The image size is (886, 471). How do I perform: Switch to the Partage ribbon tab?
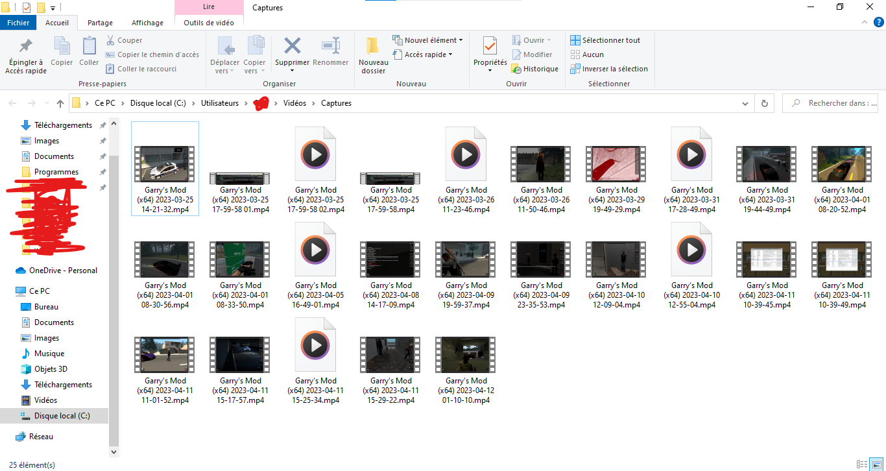(x=100, y=23)
